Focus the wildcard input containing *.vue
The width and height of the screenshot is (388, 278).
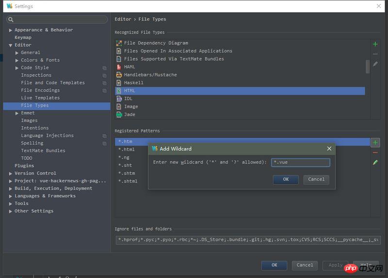click(x=301, y=163)
